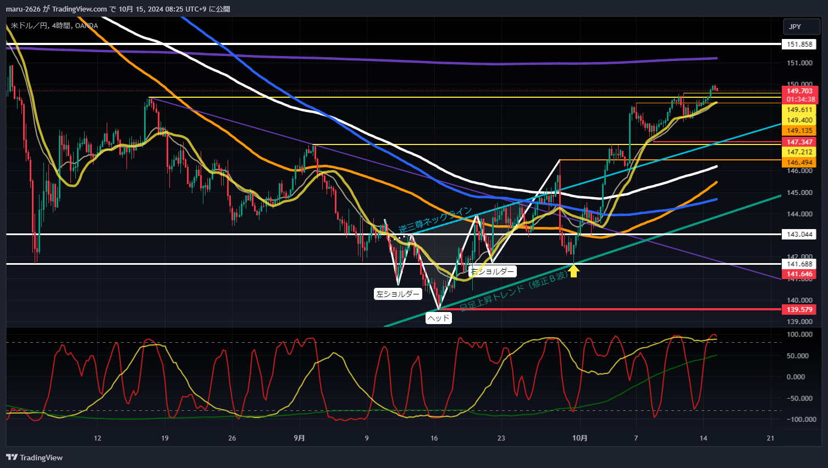Screen dimensions: 828x468
Task: Click the 21 date axis label
Action: pos(770,438)
